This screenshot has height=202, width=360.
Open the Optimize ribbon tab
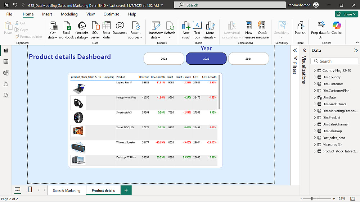[x=111, y=14]
